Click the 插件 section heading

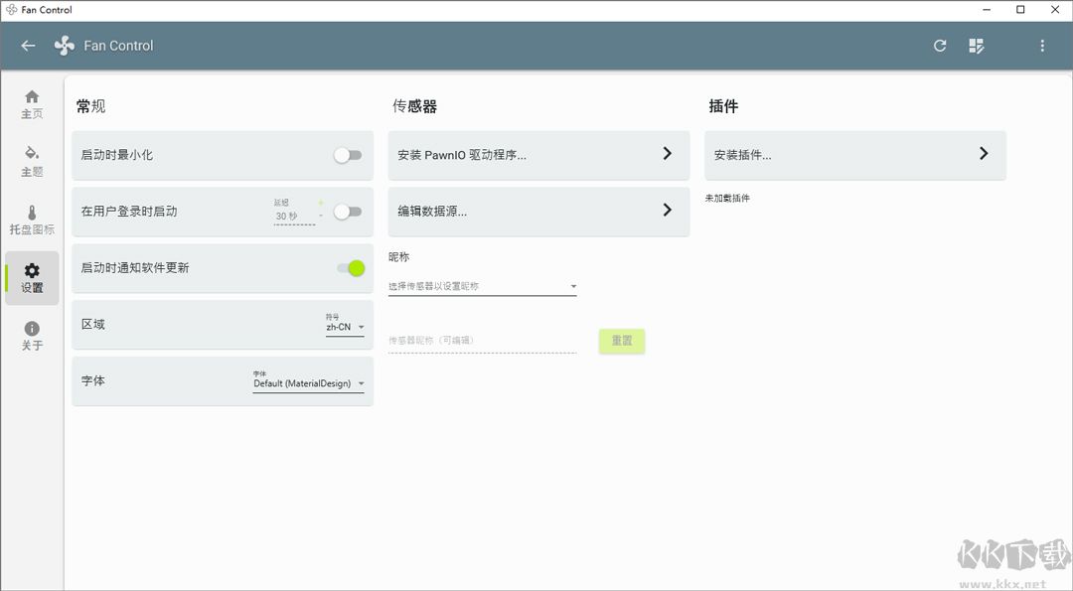pos(723,106)
